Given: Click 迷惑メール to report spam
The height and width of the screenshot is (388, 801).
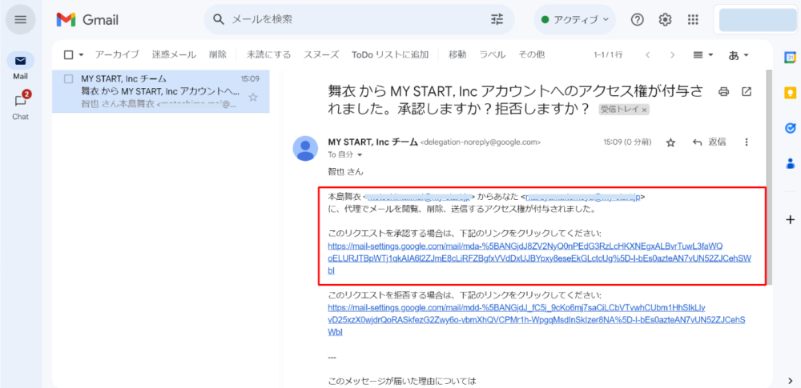Looking at the screenshot, I should pyautogui.click(x=174, y=54).
